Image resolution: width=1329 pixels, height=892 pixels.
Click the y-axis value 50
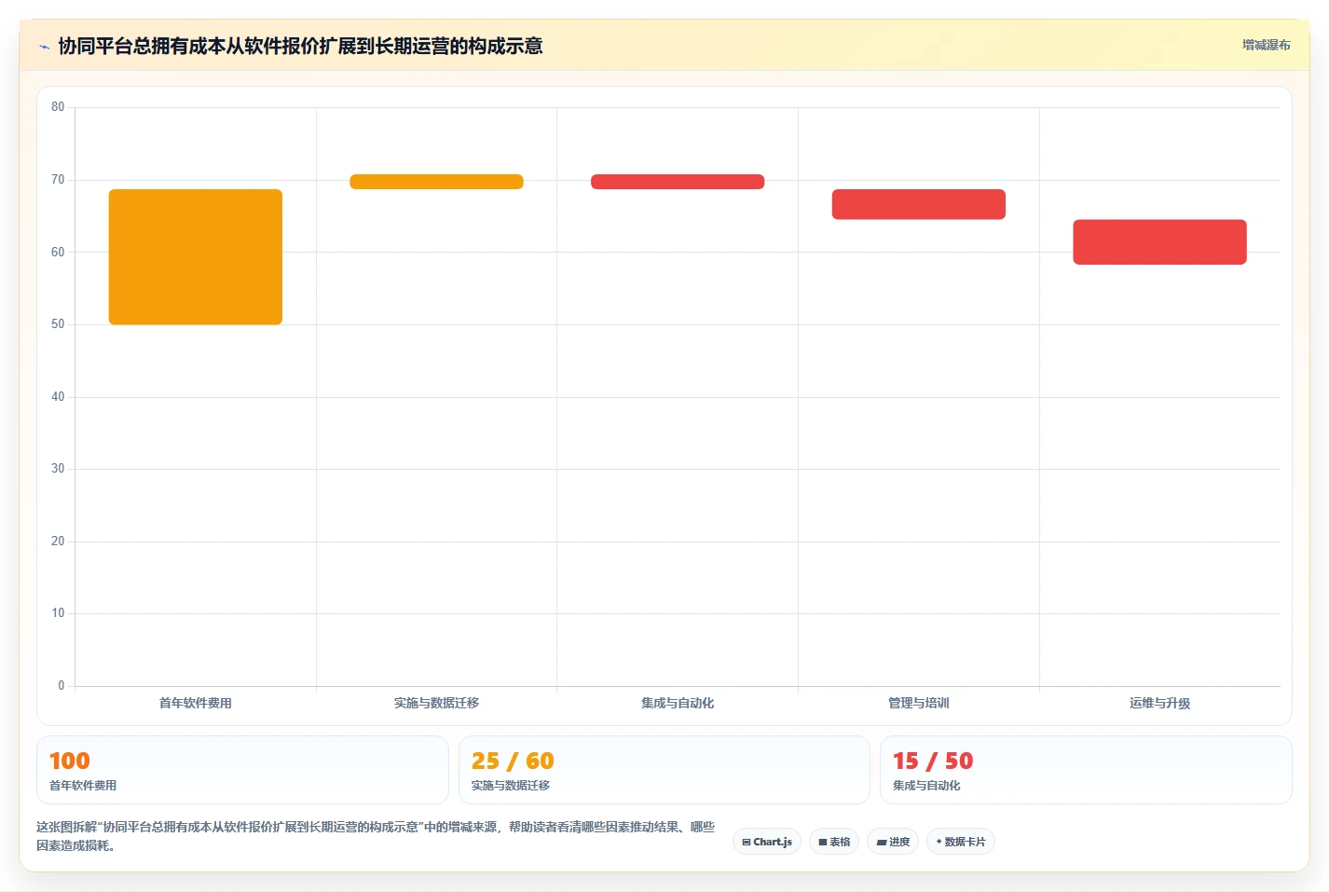[58, 324]
